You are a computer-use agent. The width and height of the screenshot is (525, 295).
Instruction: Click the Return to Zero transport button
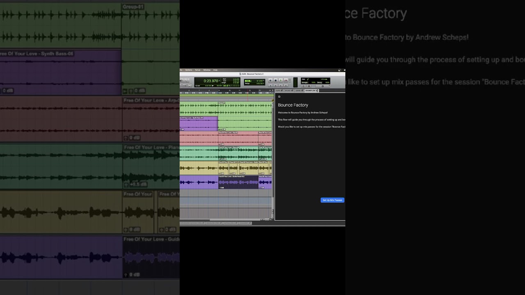click(270, 86)
